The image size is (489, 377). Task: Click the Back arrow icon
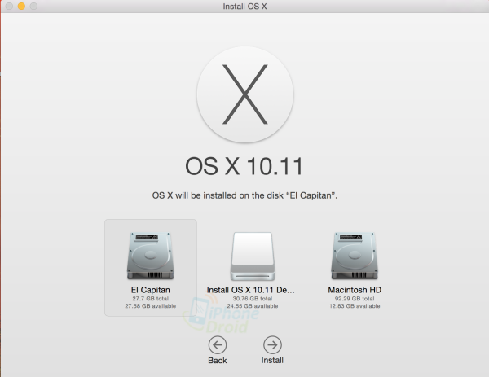pyautogui.click(x=218, y=345)
